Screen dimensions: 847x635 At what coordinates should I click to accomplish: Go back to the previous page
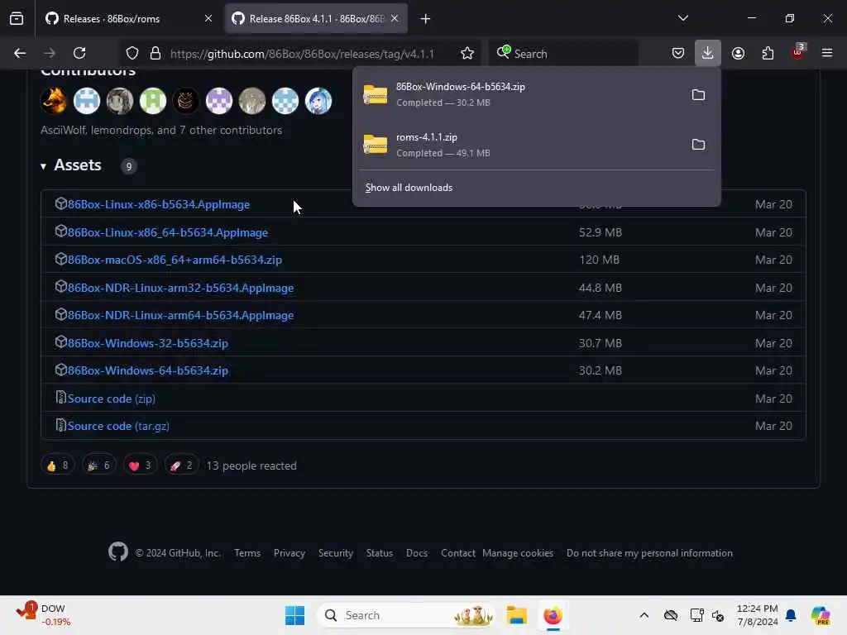pos(20,53)
